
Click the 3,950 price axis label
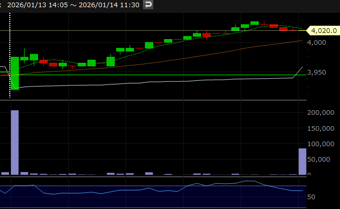tap(316, 73)
